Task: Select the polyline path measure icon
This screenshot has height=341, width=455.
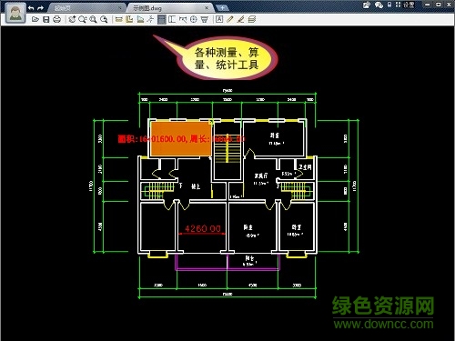Action: [150, 20]
